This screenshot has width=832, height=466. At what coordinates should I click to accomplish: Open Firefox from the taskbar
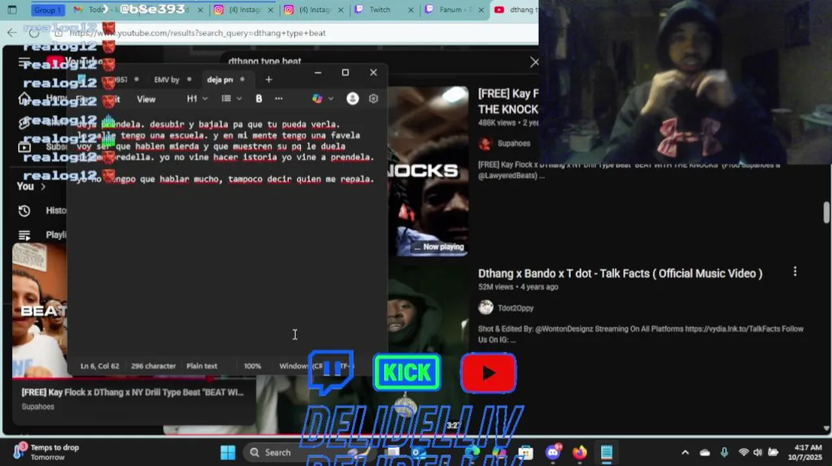[x=579, y=452]
